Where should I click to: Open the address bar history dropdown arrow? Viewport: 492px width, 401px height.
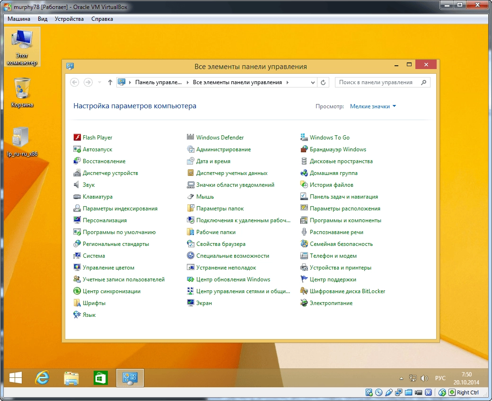pos(313,82)
